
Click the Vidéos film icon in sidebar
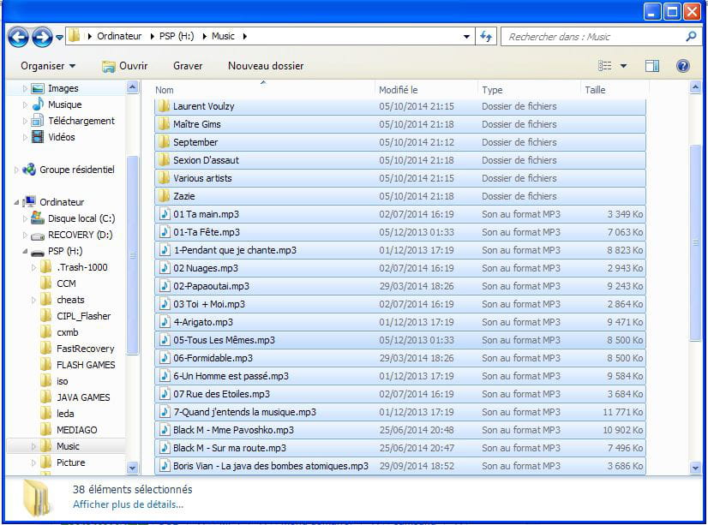pos(38,137)
